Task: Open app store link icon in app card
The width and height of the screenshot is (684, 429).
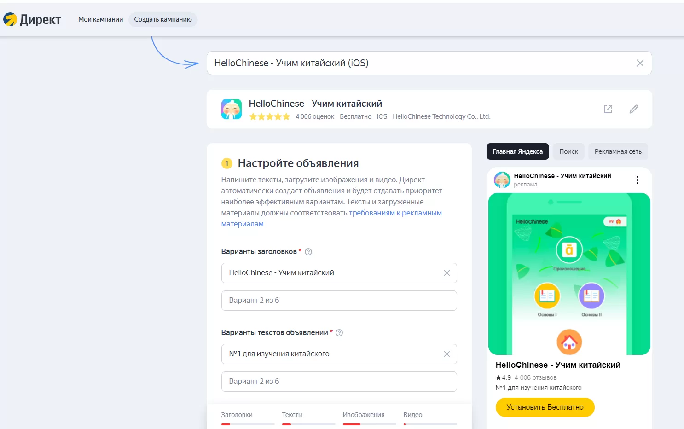Action: pos(608,109)
